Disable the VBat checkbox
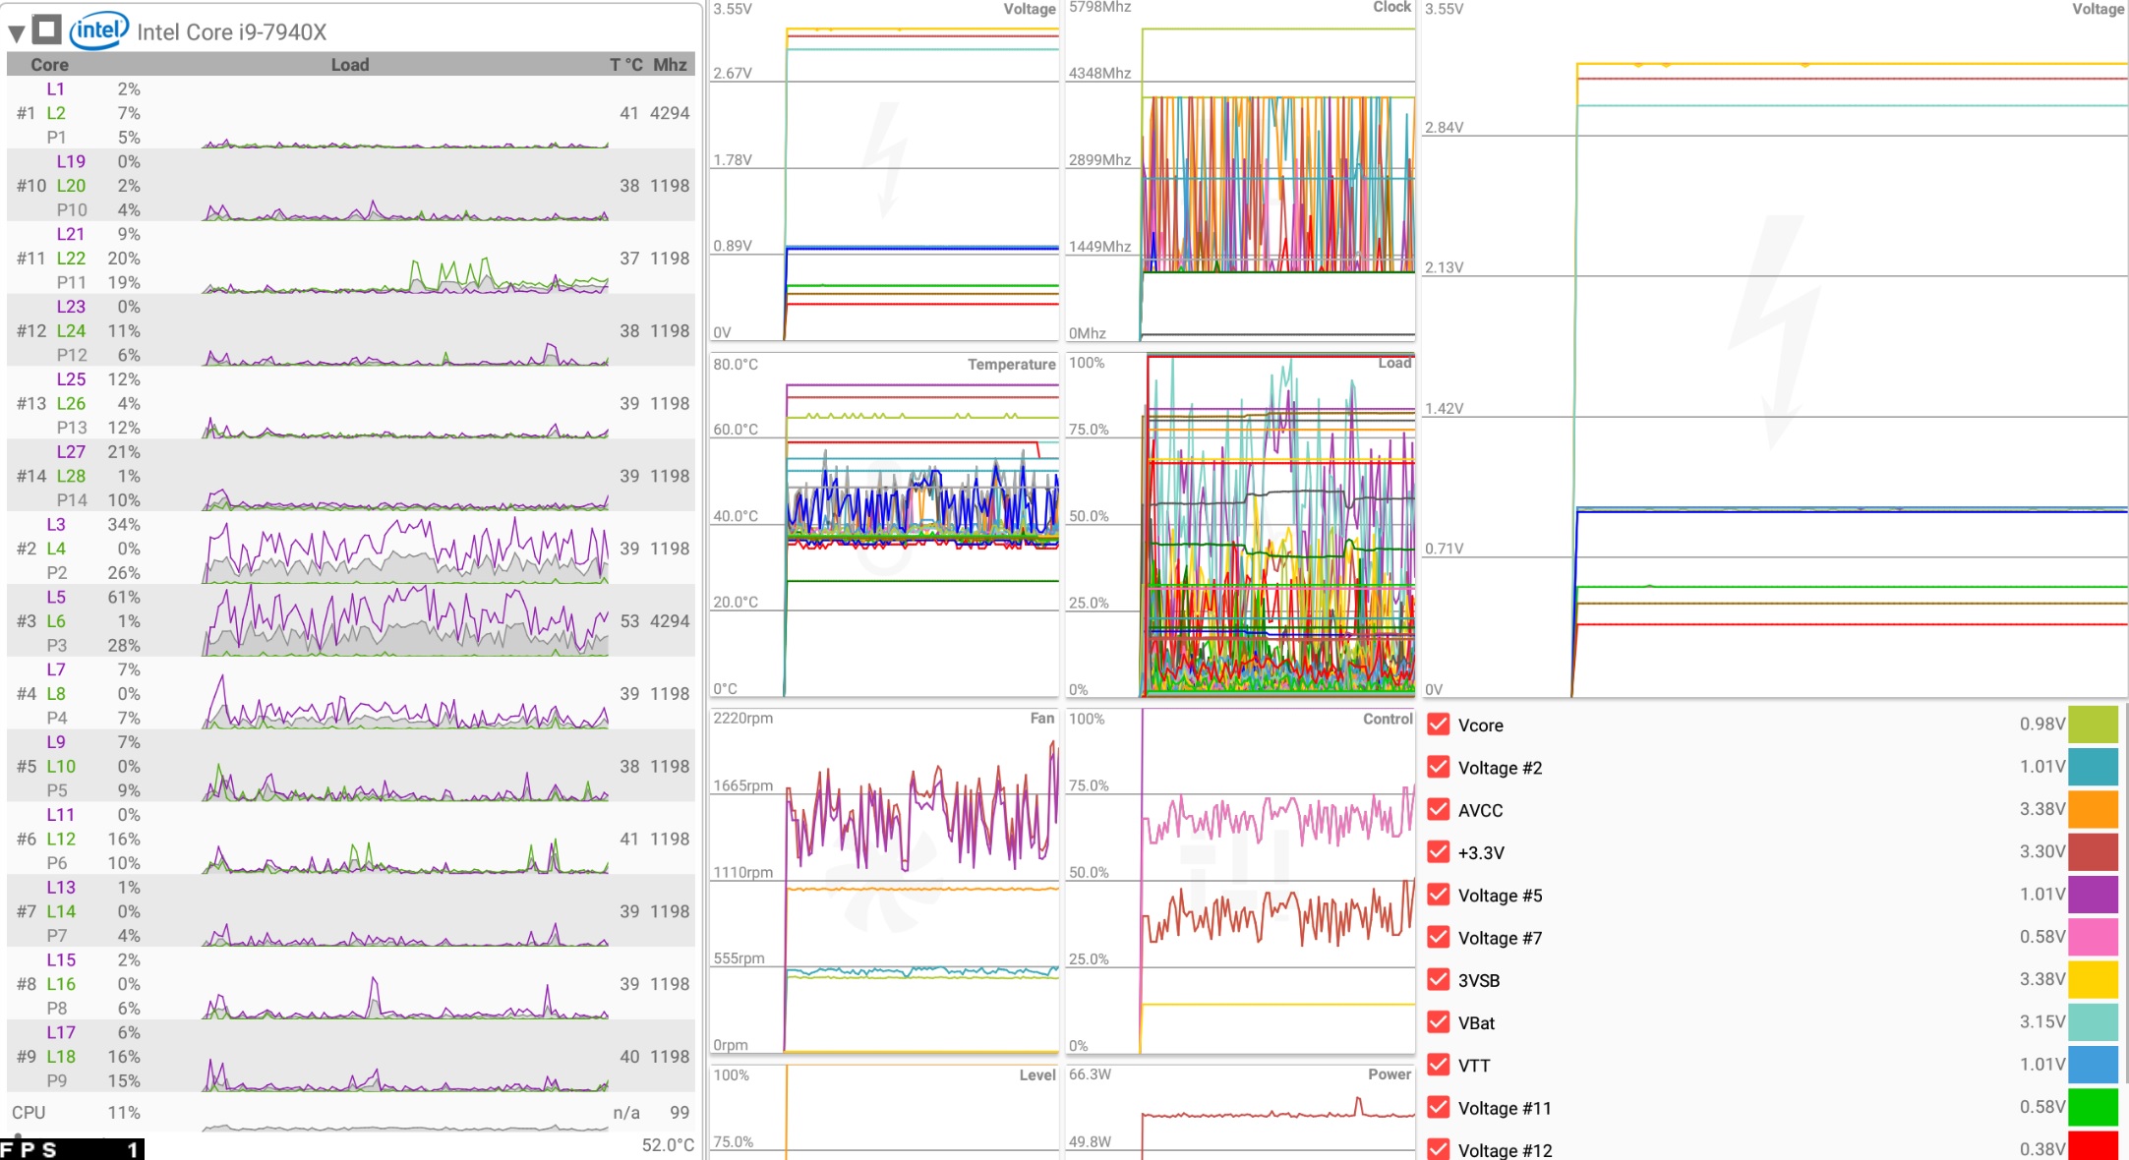Screen dimensions: 2129x1160 (x=1438, y=1022)
